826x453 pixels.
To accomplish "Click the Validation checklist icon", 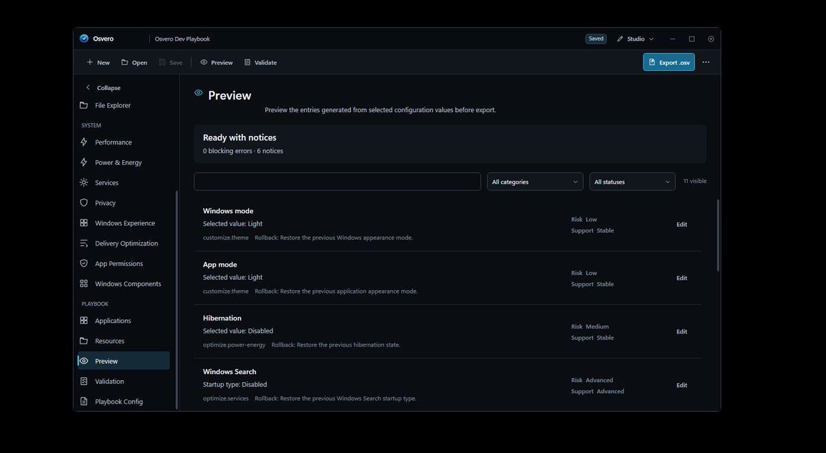I will click(84, 381).
